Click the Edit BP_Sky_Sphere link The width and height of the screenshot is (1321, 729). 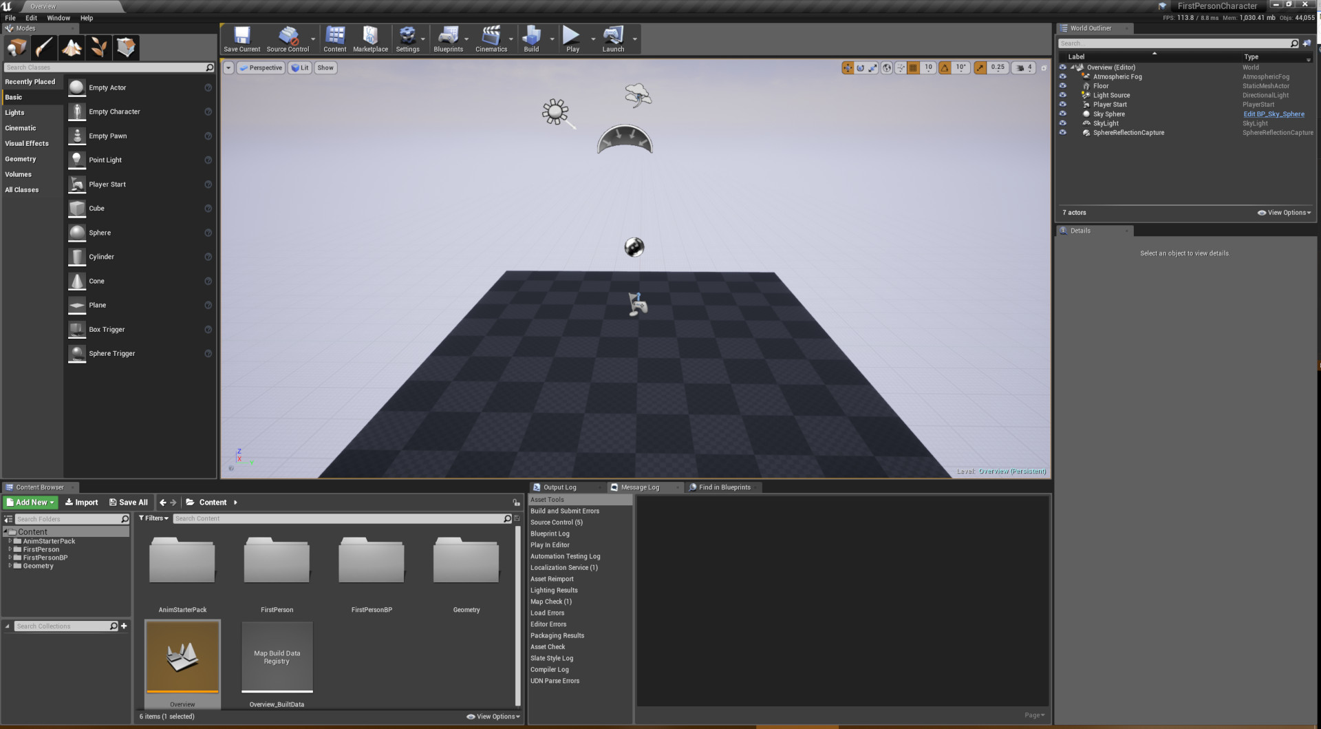pos(1274,114)
